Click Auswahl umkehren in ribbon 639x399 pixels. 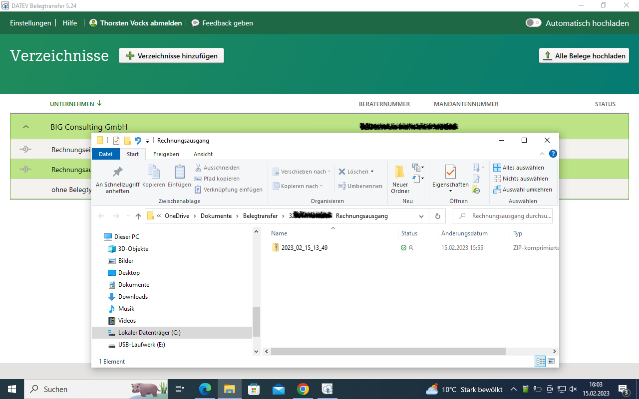(523, 190)
